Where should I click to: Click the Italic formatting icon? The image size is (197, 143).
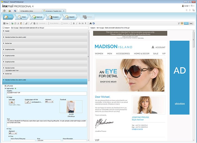(x=77, y=23)
